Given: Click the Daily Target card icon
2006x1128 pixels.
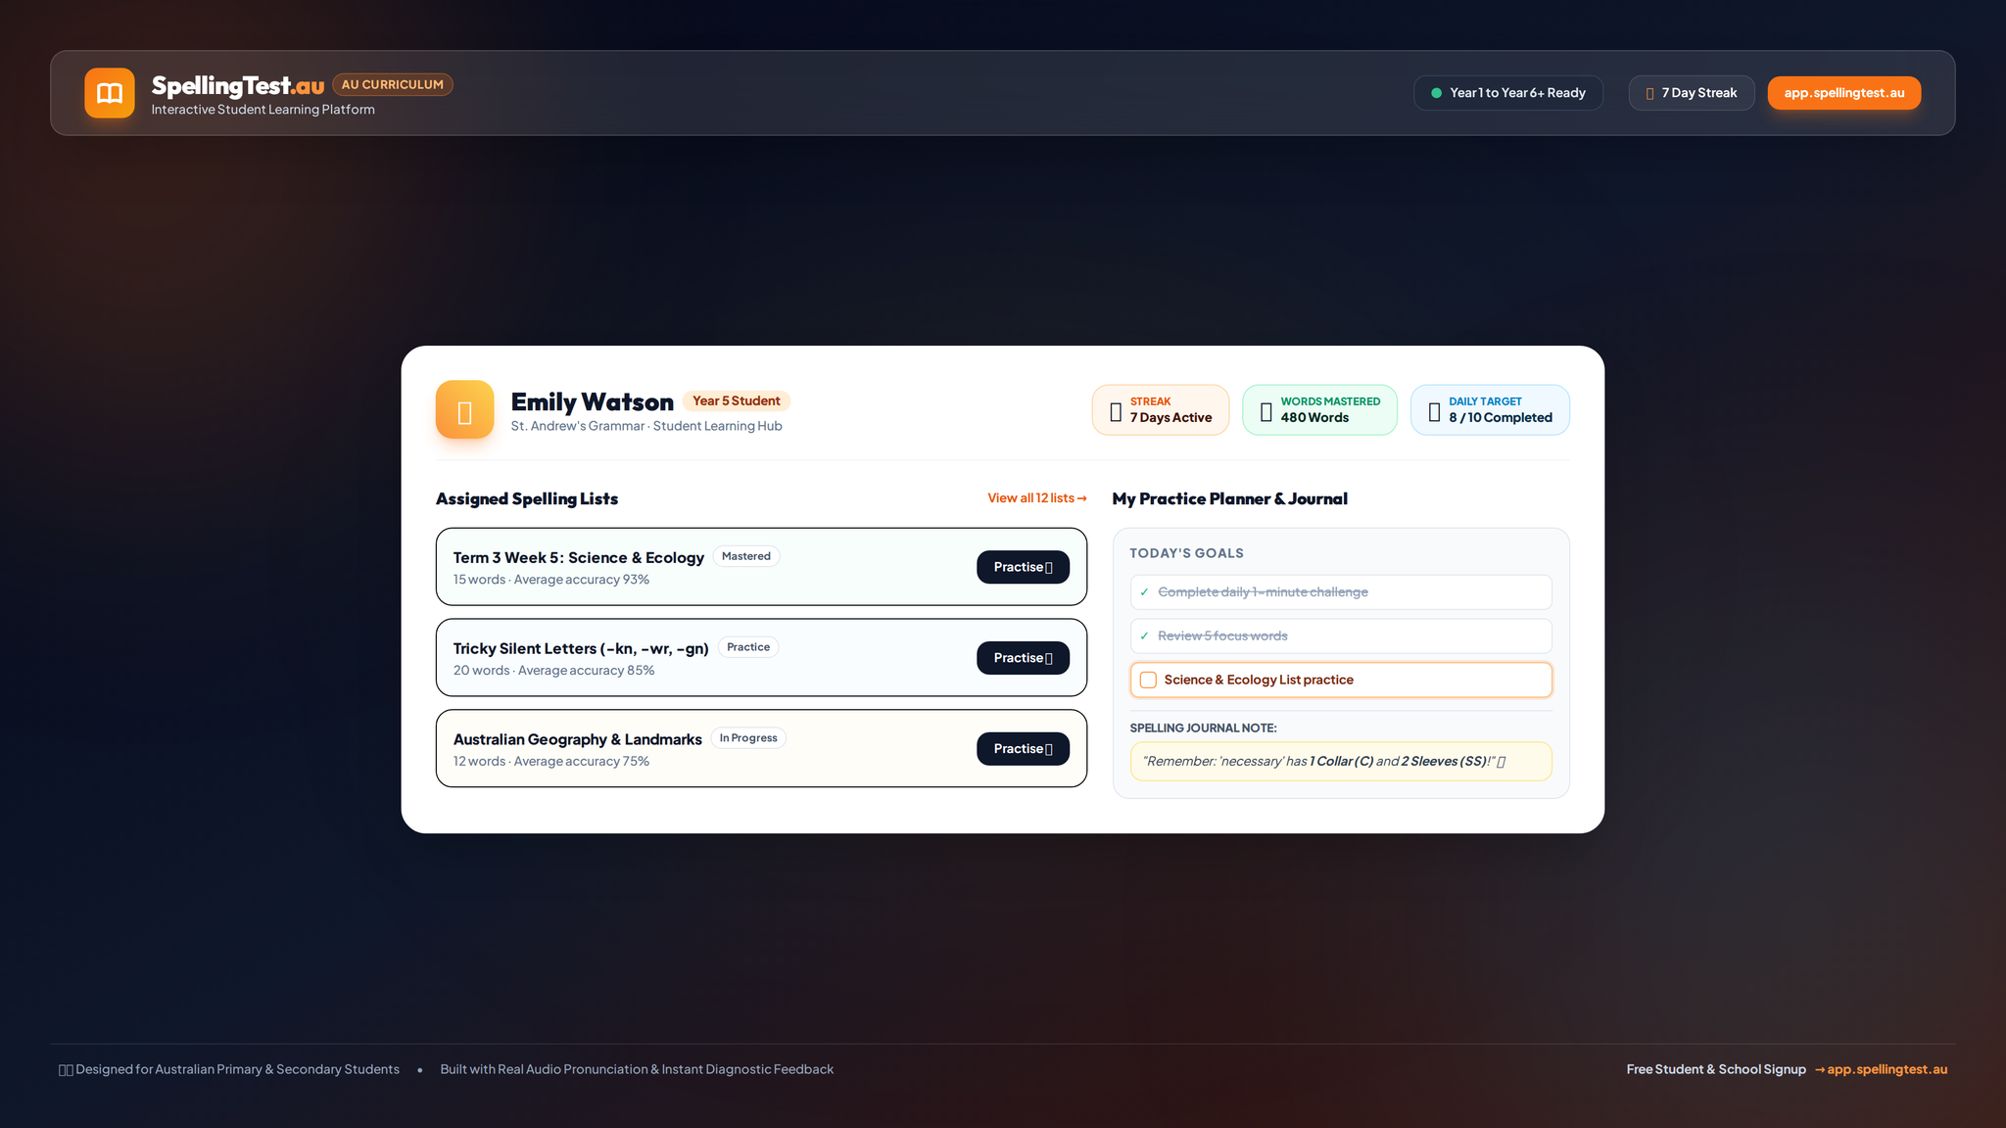Looking at the screenshot, I should 1434,411.
